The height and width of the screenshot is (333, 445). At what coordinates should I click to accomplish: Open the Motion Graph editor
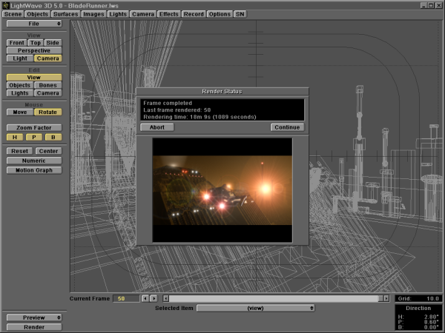[34, 170]
